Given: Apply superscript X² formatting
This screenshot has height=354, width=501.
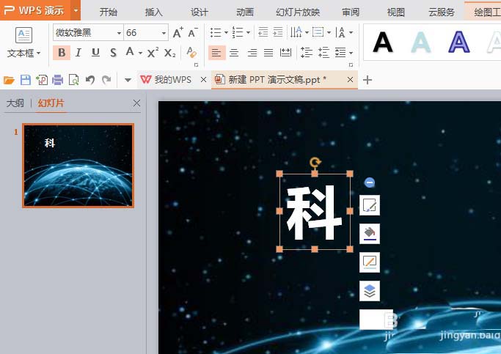Looking at the screenshot, I should click(153, 52).
